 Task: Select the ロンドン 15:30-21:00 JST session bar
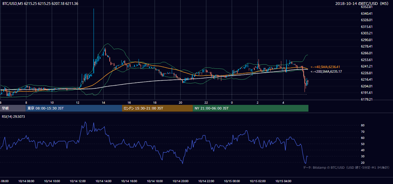[x=157, y=108]
